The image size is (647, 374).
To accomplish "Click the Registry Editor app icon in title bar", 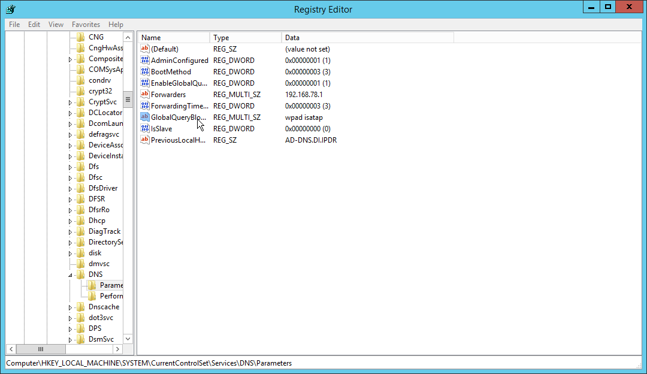I will (x=11, y=8).
